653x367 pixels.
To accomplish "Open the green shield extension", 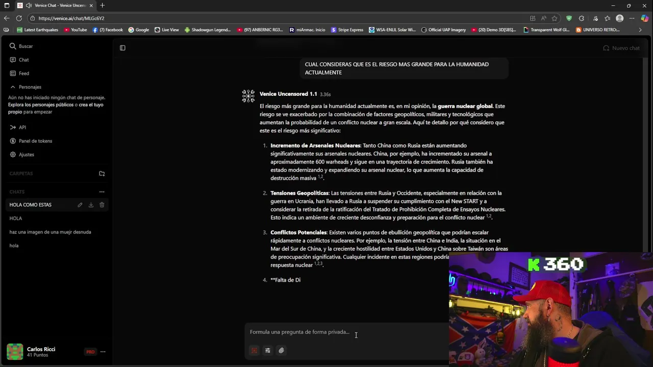I will (x=569, y=18).
